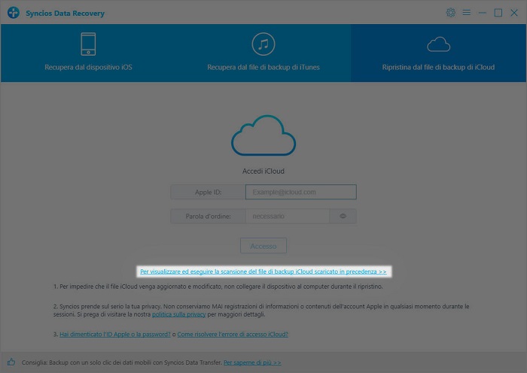
Task: Select the iOS device phone icon
Action: tap(88, 44)
